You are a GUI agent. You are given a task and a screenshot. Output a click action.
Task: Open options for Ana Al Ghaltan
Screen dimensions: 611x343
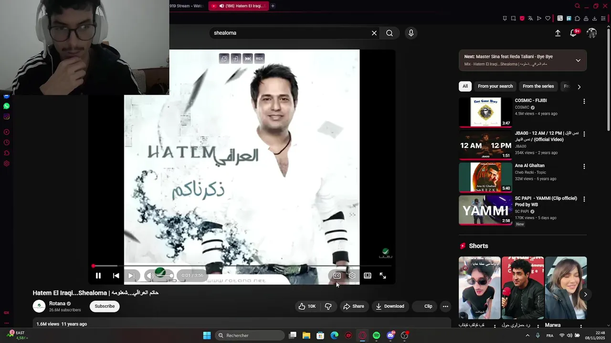(x=584, y=166)
